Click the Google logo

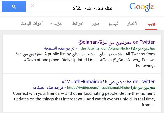click(x=142, y=7)
